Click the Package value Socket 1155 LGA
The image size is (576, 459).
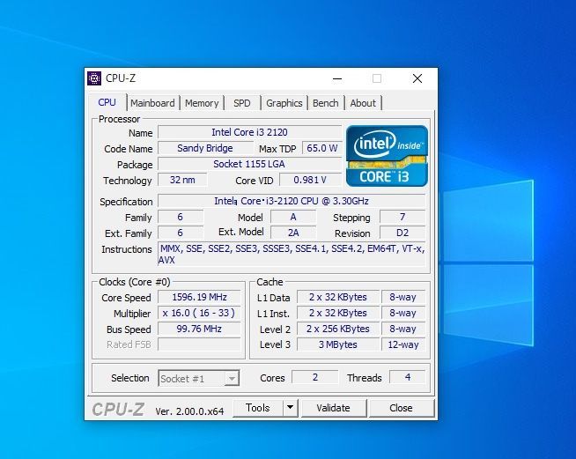click(249, 164)
